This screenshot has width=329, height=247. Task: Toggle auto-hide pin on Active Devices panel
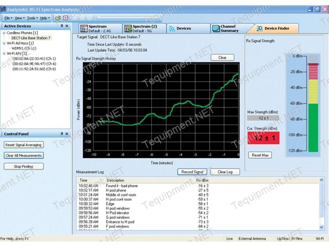[62, 26]
